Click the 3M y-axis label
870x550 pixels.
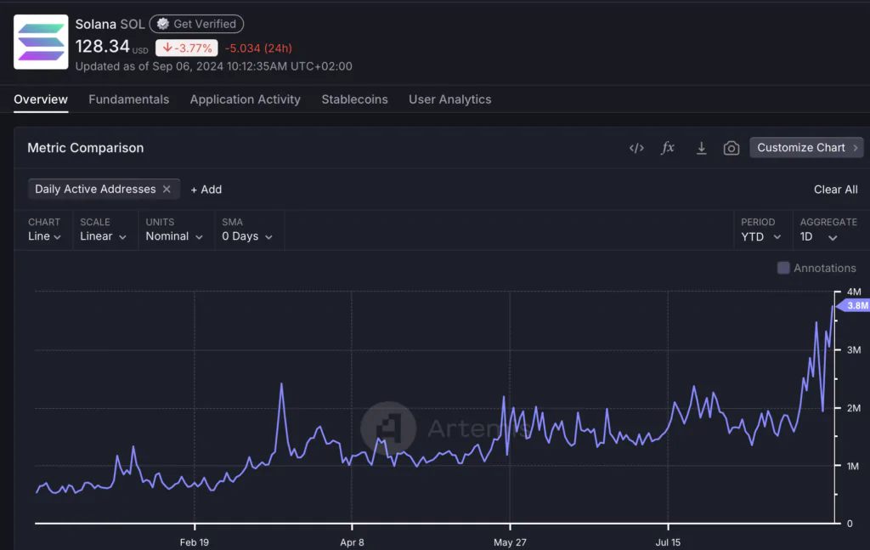tap(854, 350)
